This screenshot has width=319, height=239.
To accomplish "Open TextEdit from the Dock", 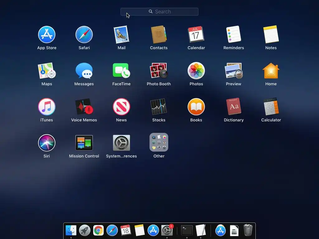I will pos(201,230).
